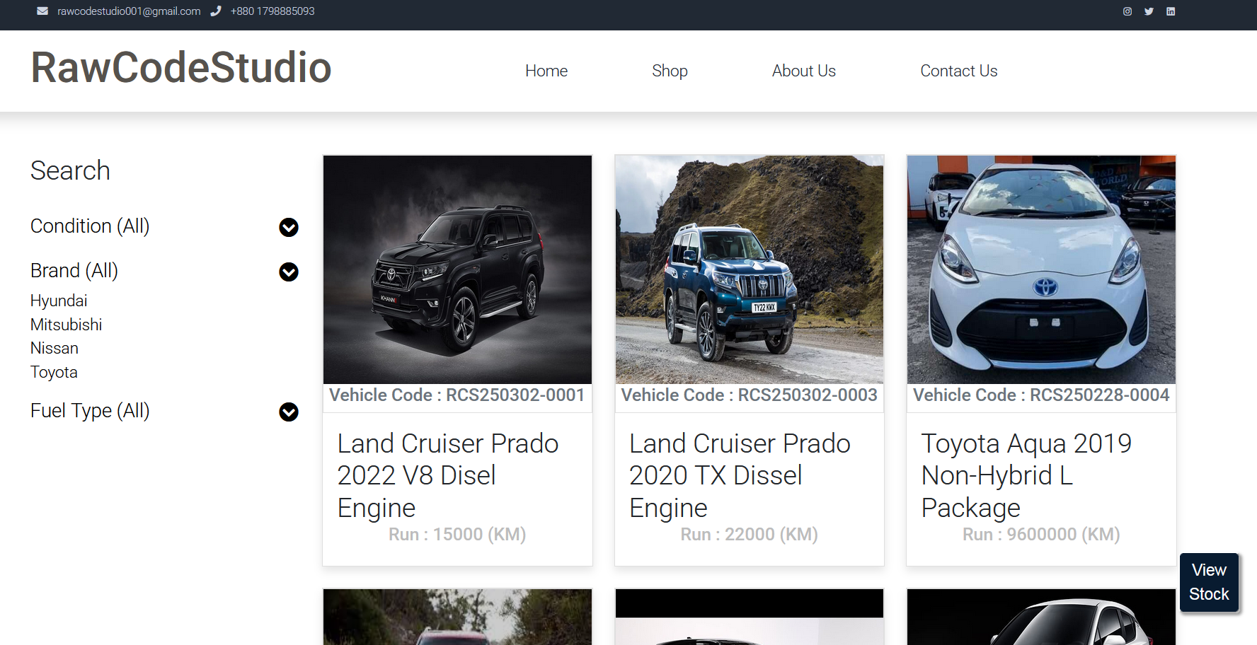Open Toyota Aqua 2019 Non-Hybrid L Package title

(1026, 476)
